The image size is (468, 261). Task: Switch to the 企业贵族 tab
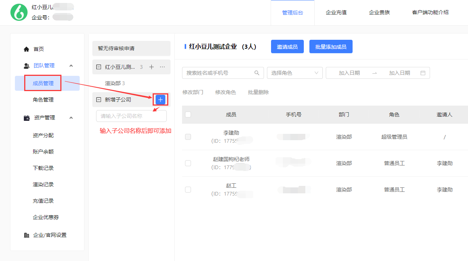point(379,13)
